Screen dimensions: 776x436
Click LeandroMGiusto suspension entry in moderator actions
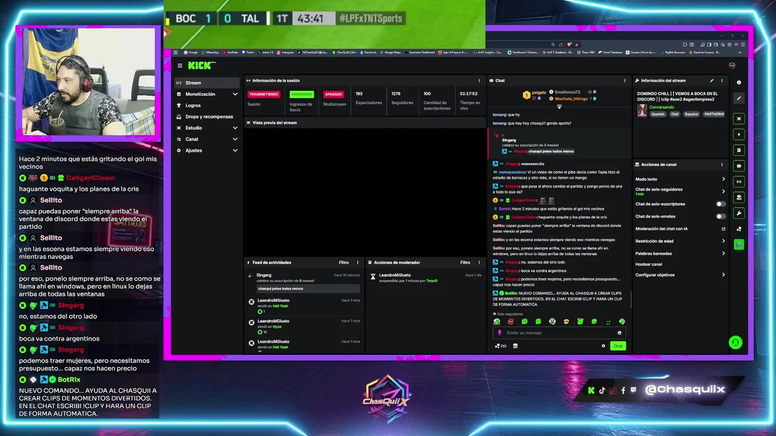click(425, 278)
